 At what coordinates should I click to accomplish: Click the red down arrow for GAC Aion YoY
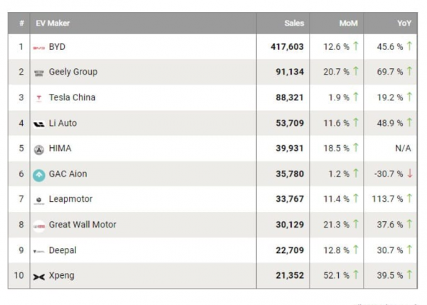point(409,173)
